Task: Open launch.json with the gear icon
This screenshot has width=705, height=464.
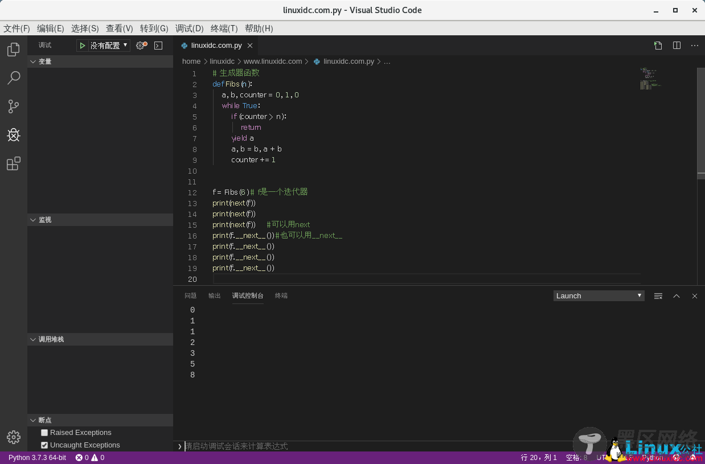Action: [x=141, y=46]
